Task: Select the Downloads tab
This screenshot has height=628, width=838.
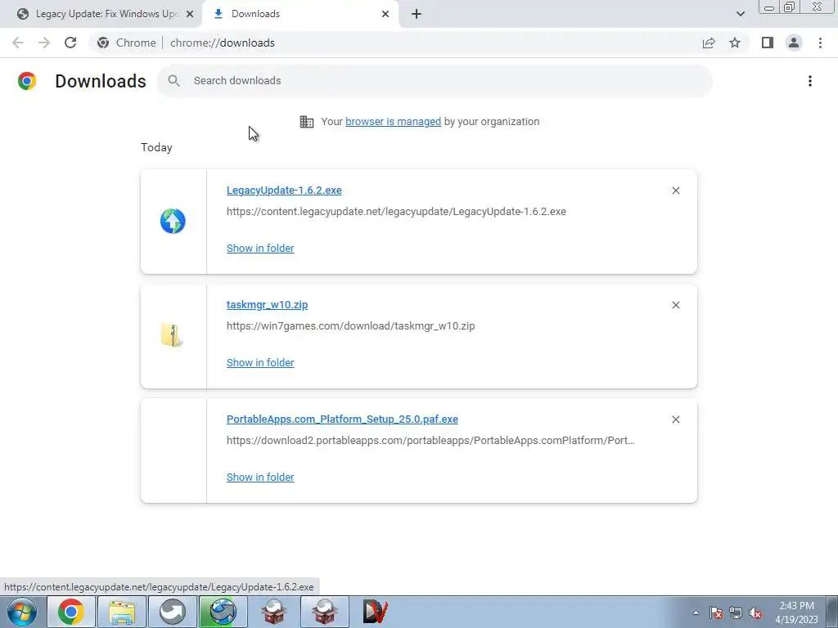Action: pos(301,14)
